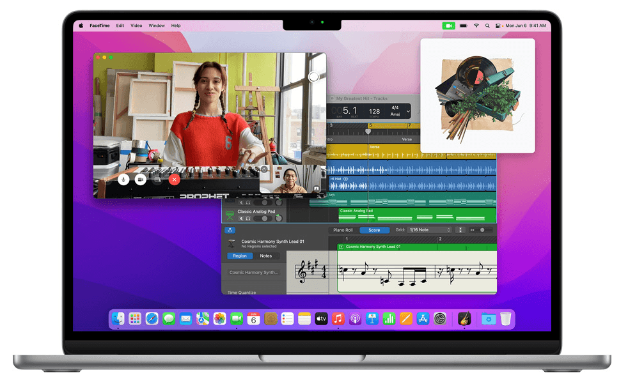The height and width of the screenshot is (384, 628).
Task: Mute the Classic Analog Pad track
Action: click(241, 219)
